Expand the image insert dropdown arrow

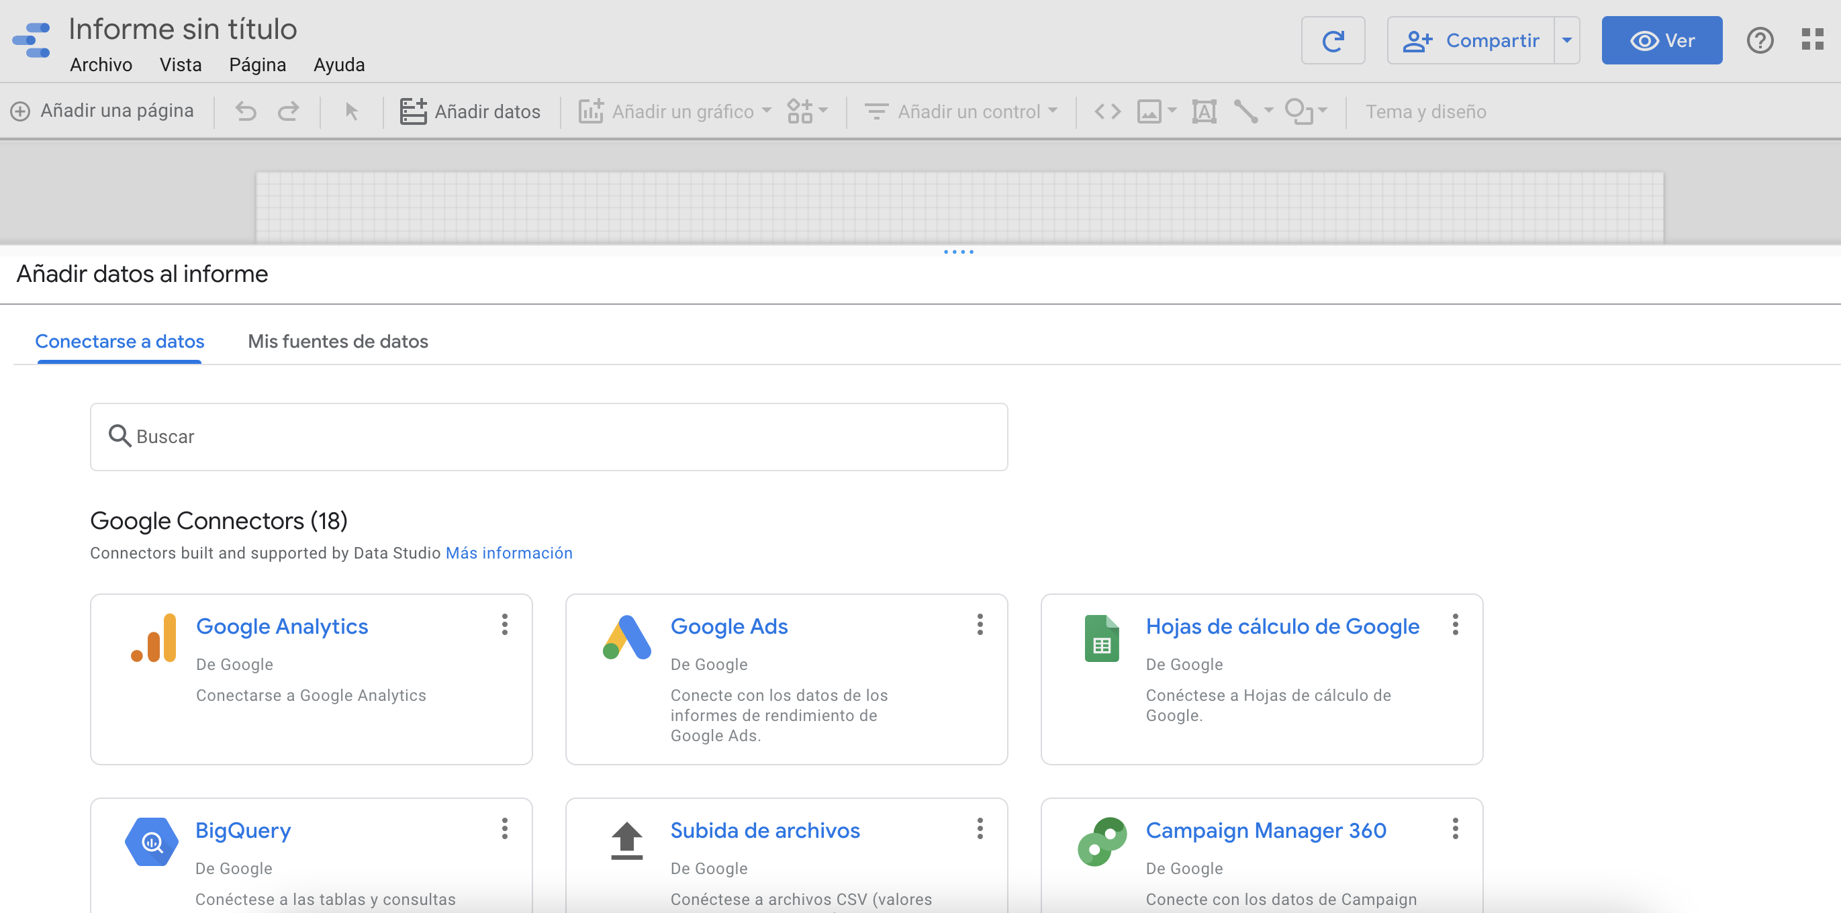[x=1172, y=110]
